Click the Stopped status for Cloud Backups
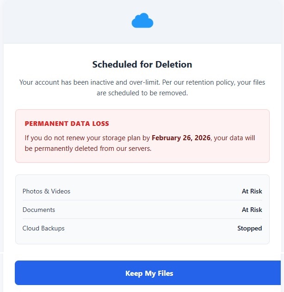Screen dimensions: 284x292 249,228
